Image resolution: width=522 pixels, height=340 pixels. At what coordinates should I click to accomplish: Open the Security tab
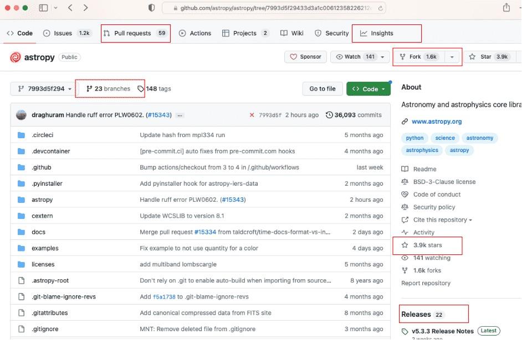coord(331,33)
